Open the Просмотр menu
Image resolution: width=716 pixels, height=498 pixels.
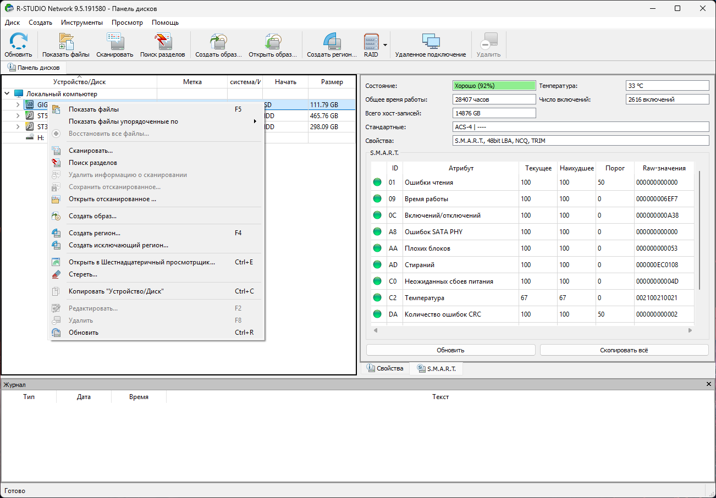(x=127, y=23)
